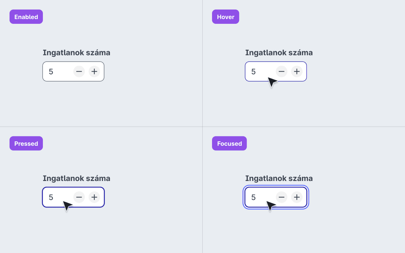This screenshot has width=405, height=253.
Task: Select the Hover state badge
Action: click(225, 17)
